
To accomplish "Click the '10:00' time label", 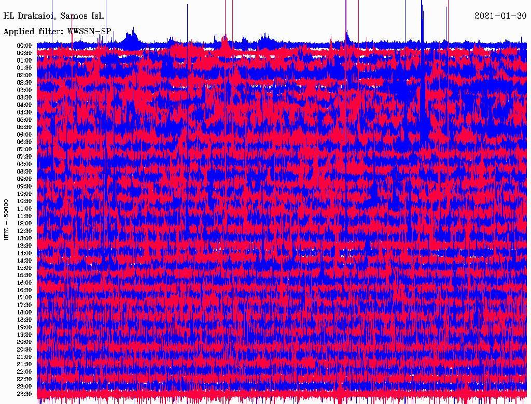I will pos(24,194).
